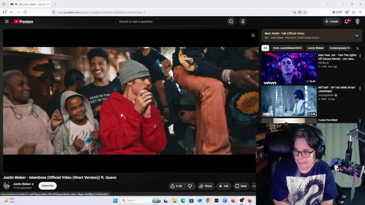Open Task View on the taskbar
The width and height of the screenshot is (365, 205).
[166, 200]
